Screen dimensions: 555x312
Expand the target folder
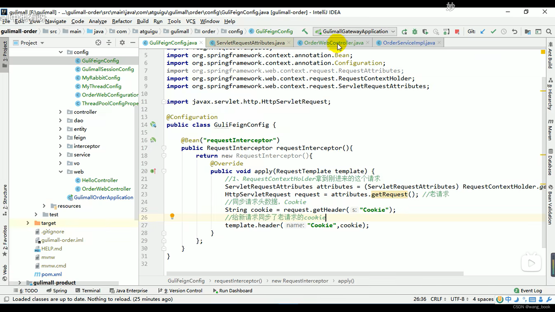tap(28, 223)
